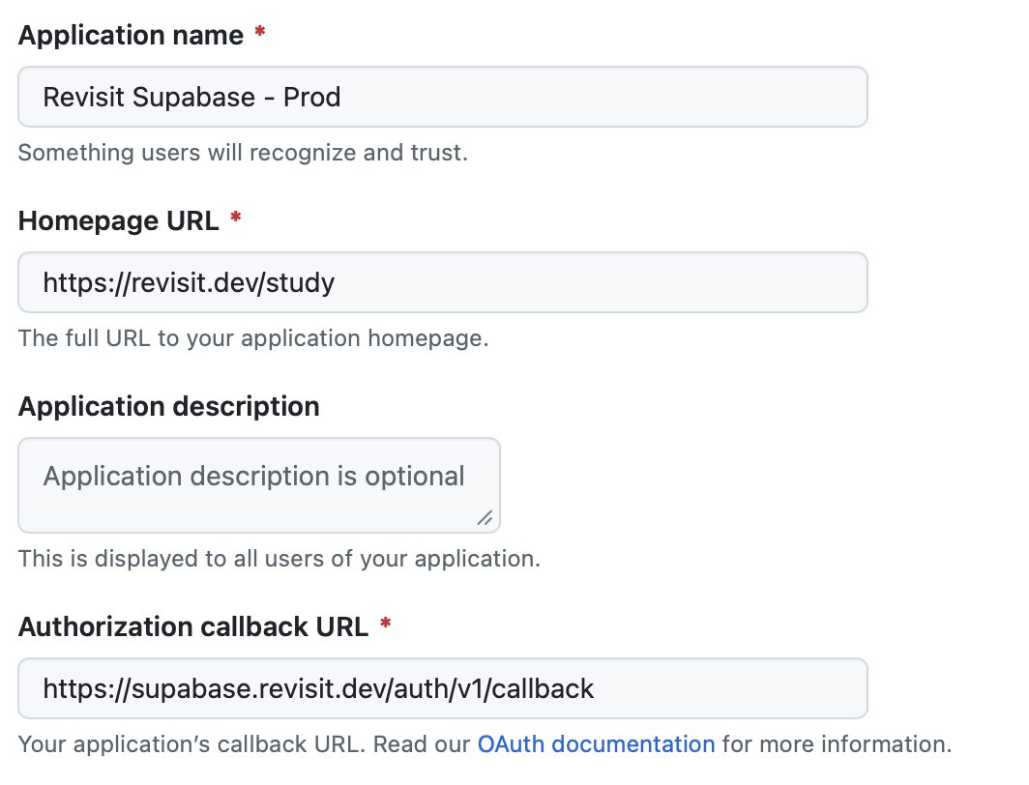Click the asterisk beside Authorization callback URL

click(386, 625)
